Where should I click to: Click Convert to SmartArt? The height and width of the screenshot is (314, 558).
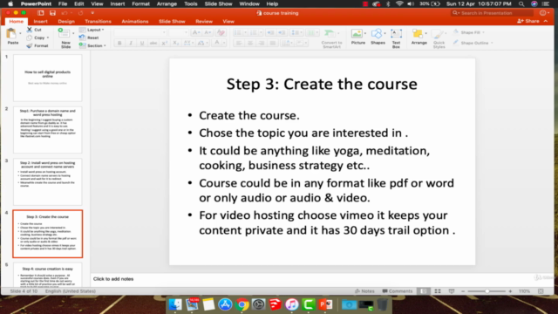click(x=330, y=34)
